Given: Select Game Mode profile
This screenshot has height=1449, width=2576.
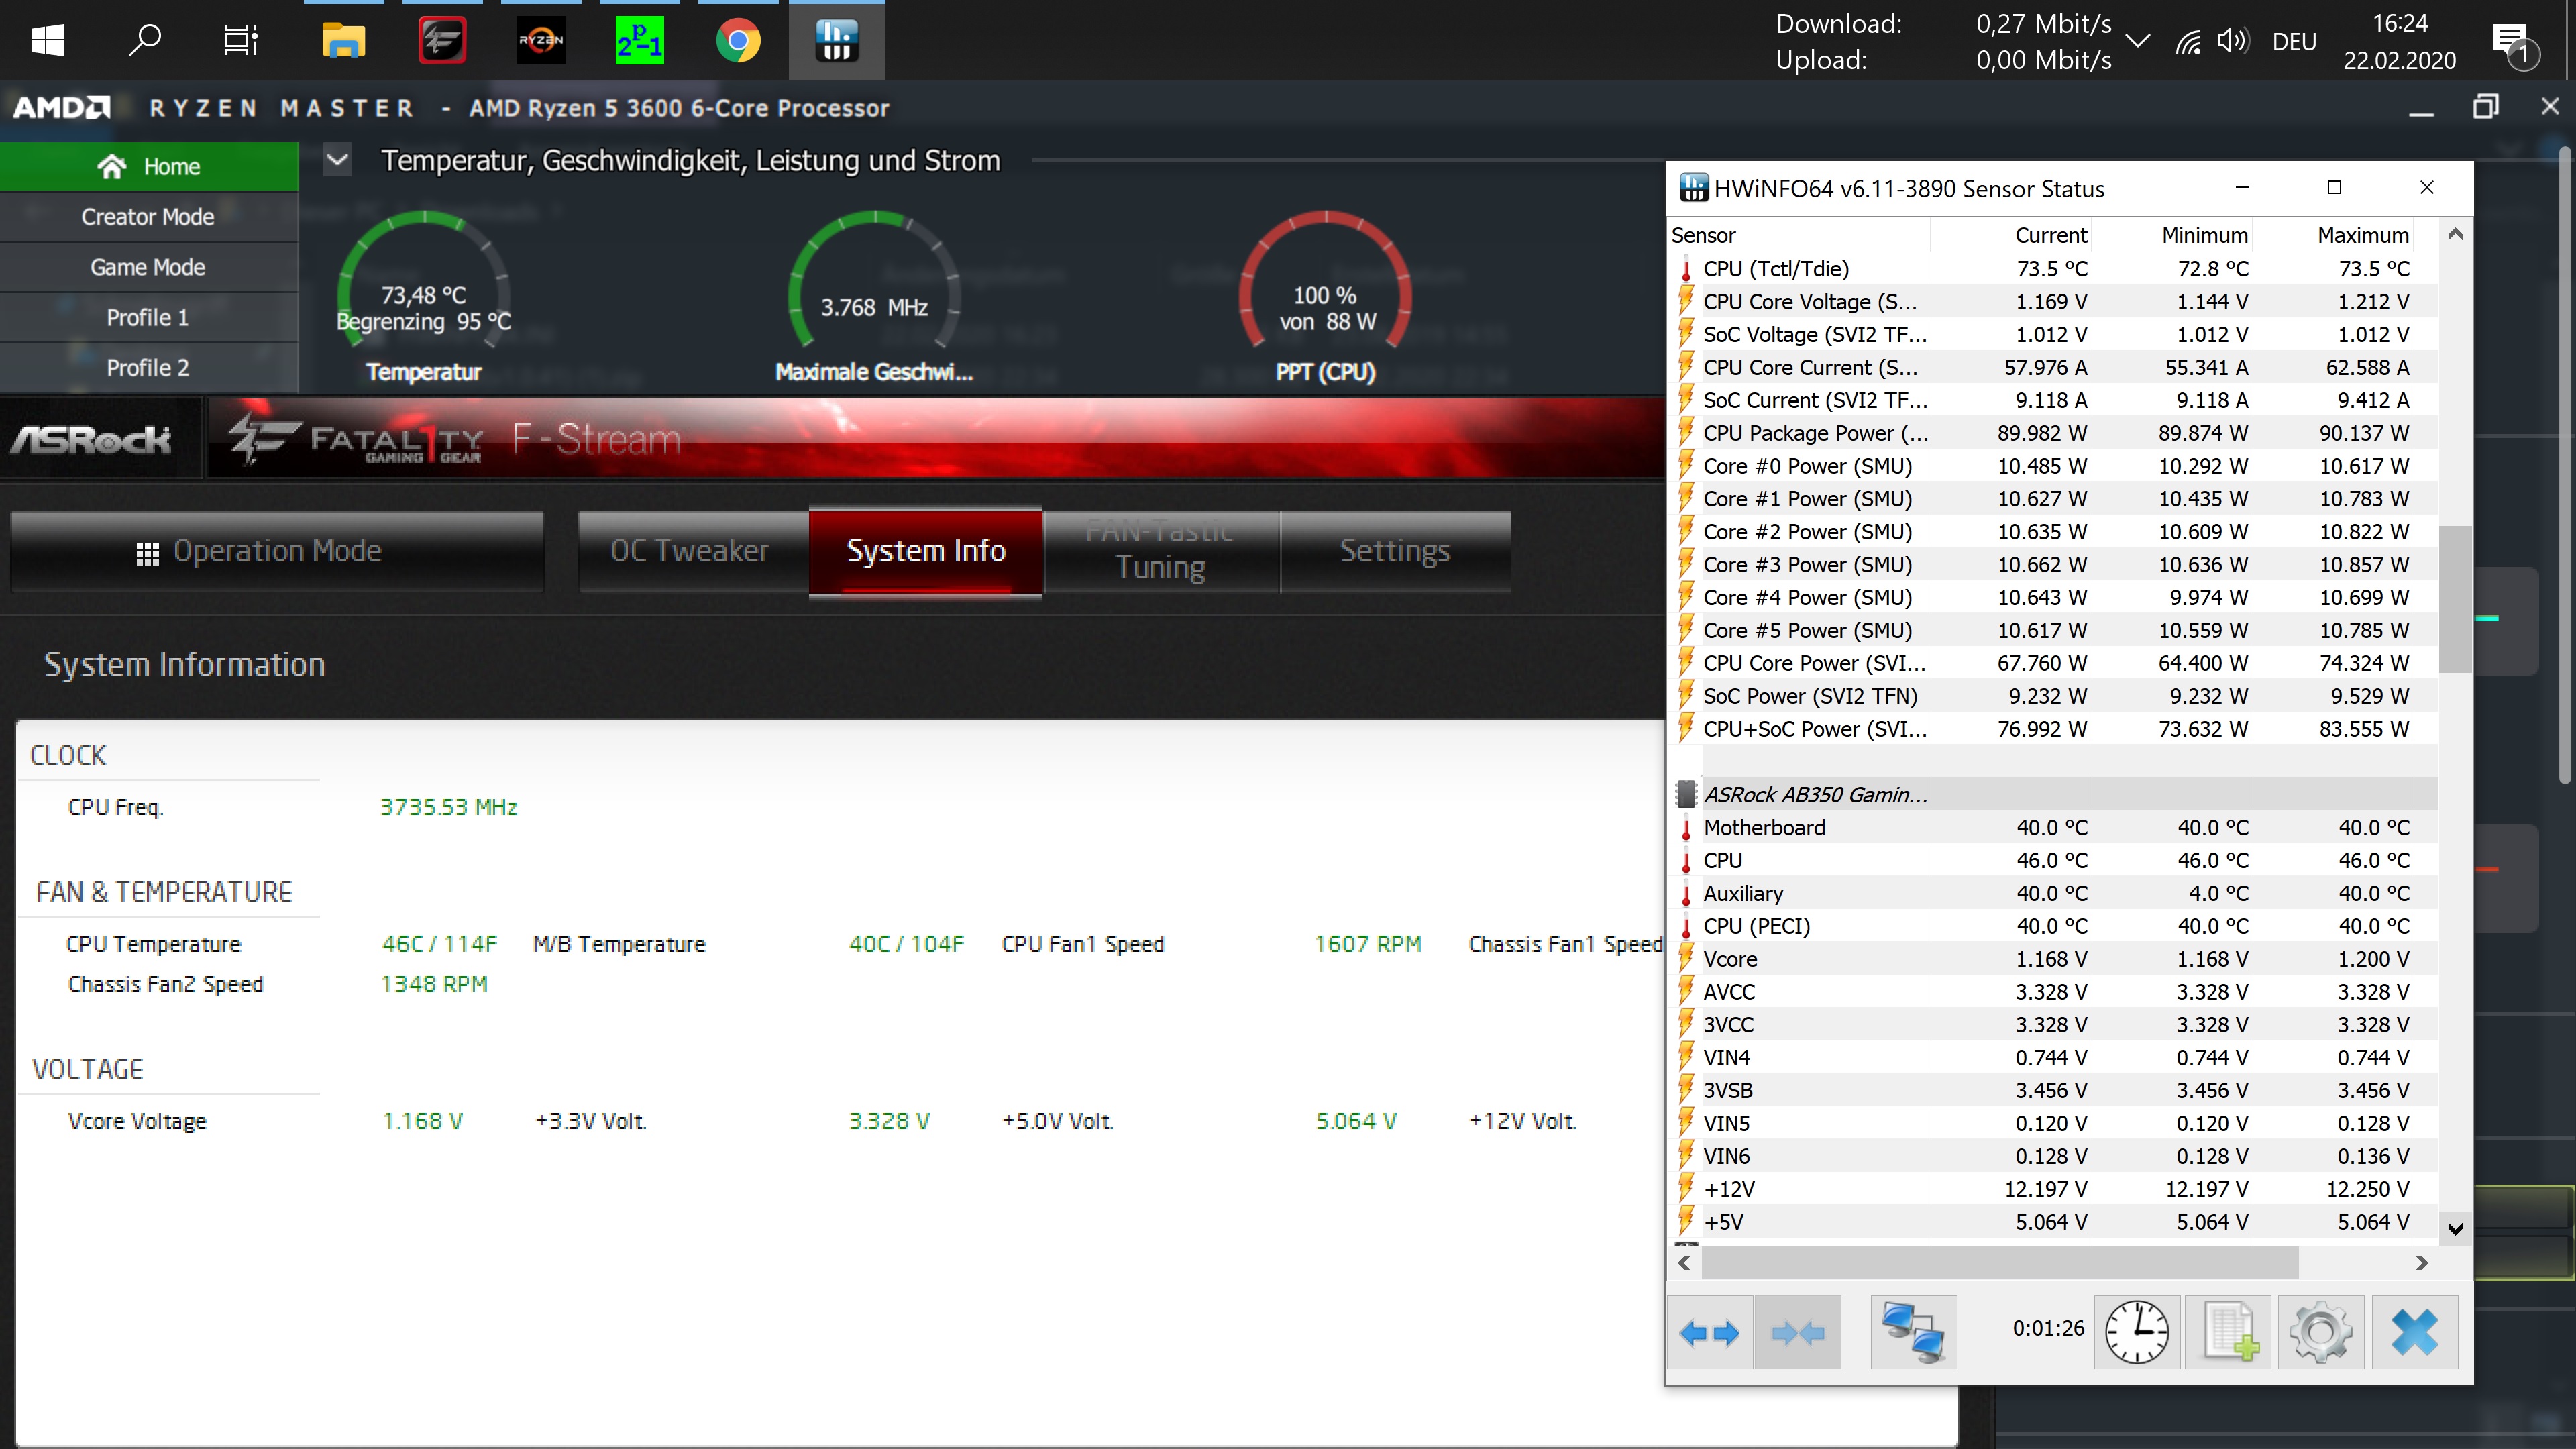Looking at the screenshot, I should tap(149, 267).
